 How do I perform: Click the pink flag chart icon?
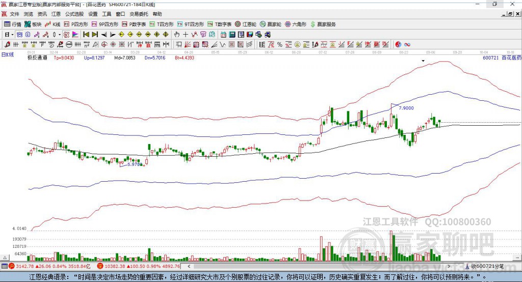(x=75, y=35)
